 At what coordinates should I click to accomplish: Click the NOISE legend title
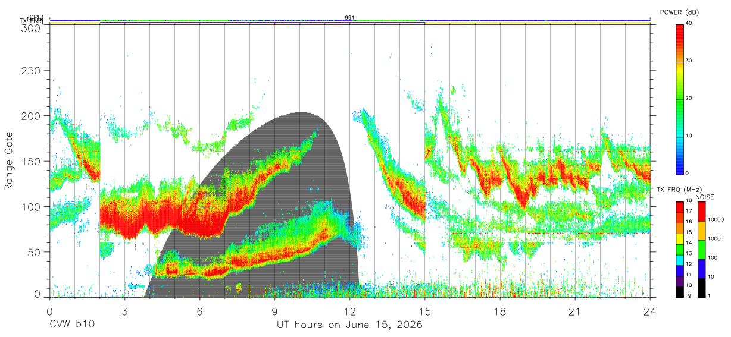[x=705, y=197]
